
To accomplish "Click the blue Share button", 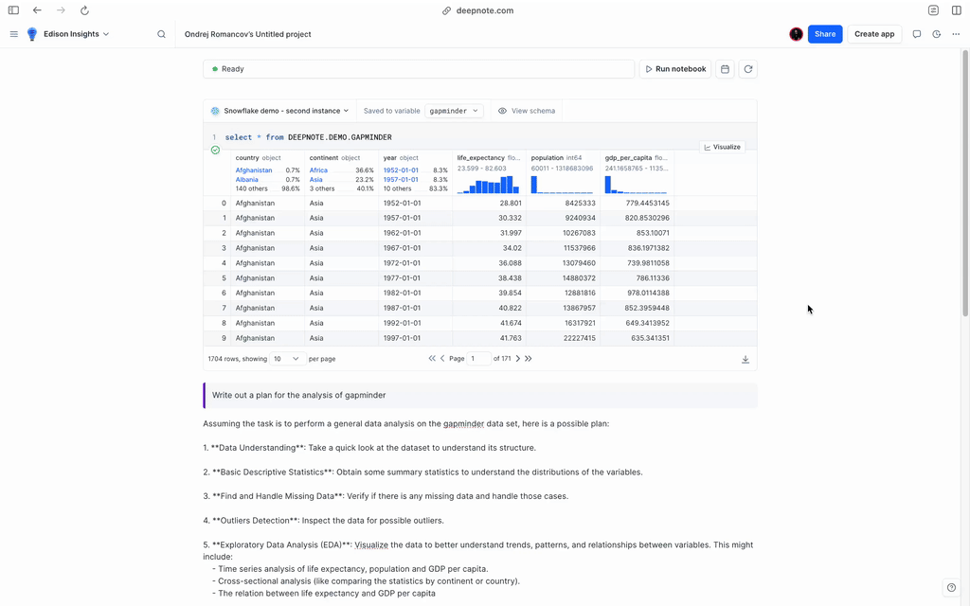I will point(825,34).
